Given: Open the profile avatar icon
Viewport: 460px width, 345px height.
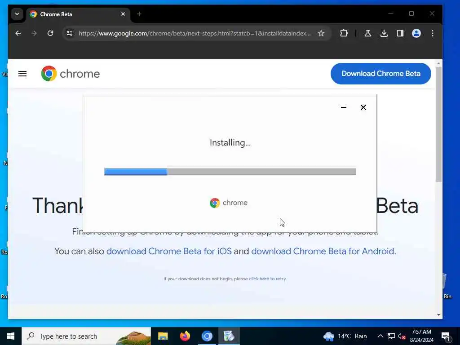Looking at the screenshot, I should (416, 33).
